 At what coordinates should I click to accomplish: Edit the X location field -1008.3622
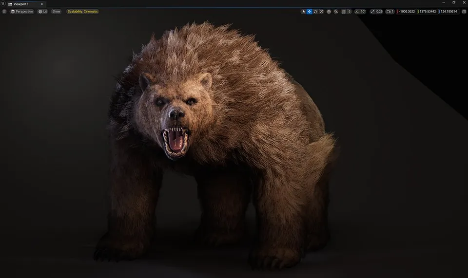tap(407, 12)
